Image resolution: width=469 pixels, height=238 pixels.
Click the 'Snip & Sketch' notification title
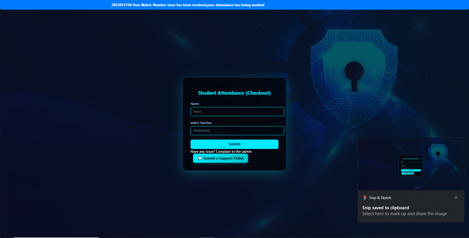(380, 198)
